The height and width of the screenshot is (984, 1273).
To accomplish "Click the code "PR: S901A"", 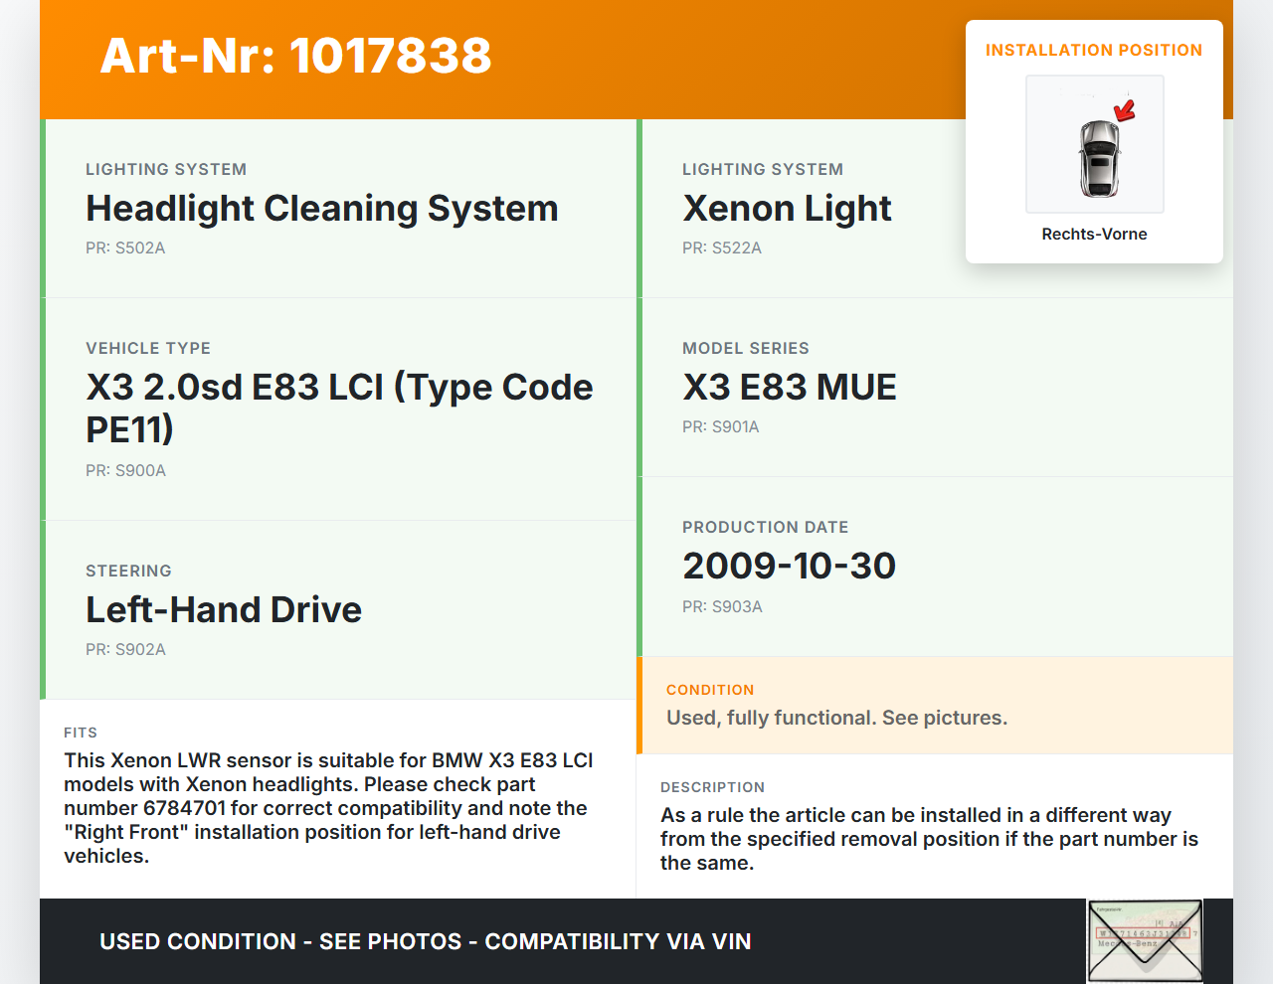I will (x=721, y=426).
